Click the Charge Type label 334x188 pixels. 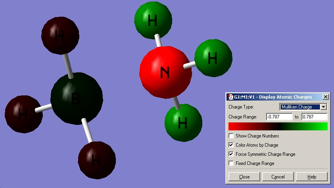point(241,107)
